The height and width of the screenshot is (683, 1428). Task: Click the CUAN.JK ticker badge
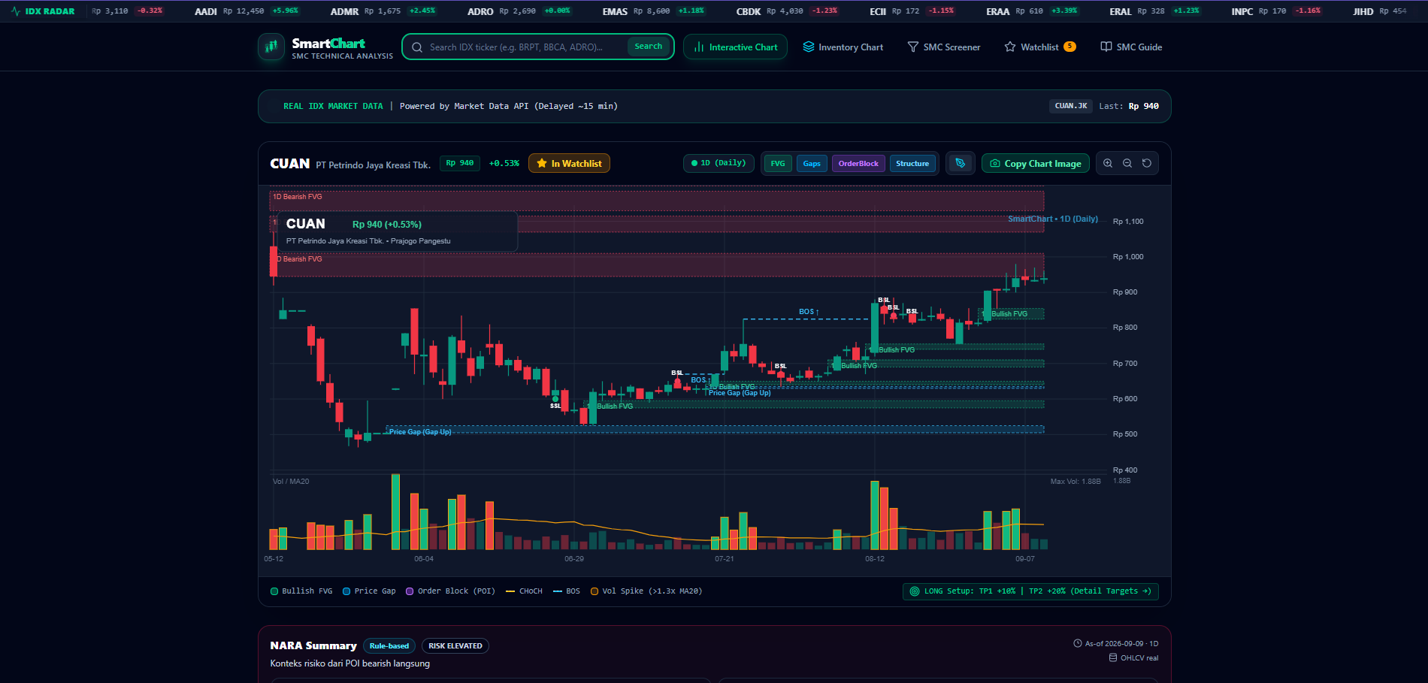coord(1070,106)
